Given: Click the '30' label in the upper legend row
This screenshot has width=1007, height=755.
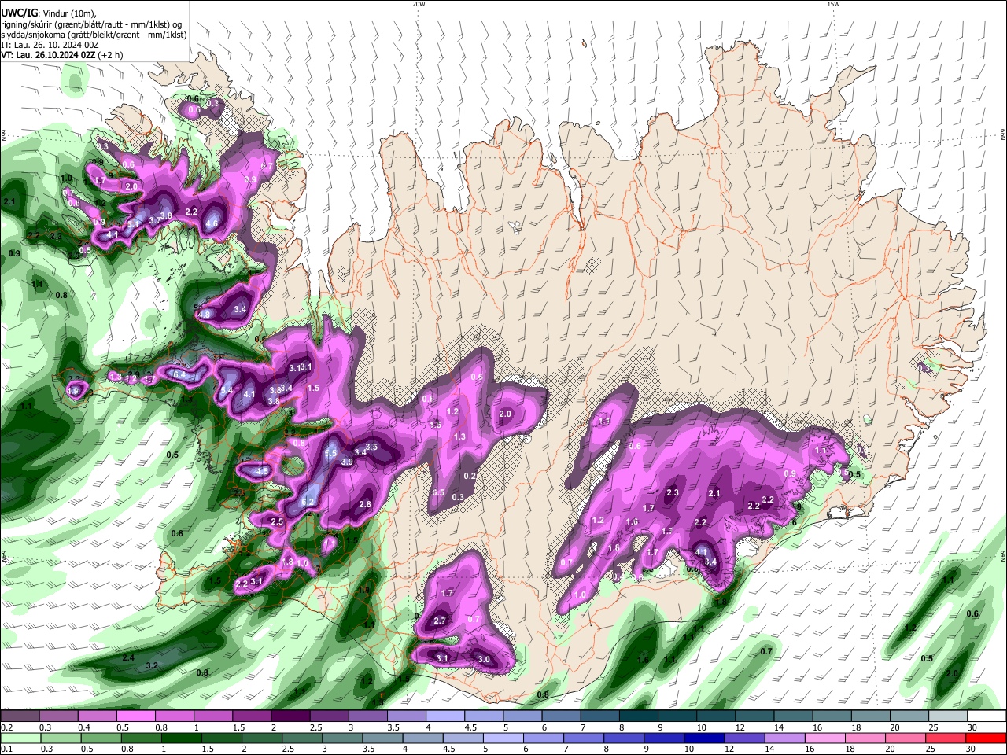Looking at the screenshot, I should pyautogui.click(x=972, y=727).
